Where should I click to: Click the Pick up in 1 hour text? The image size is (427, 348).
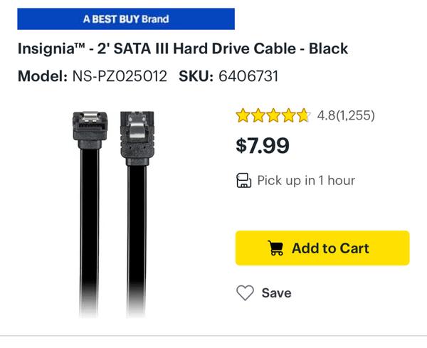pos(306,181)
